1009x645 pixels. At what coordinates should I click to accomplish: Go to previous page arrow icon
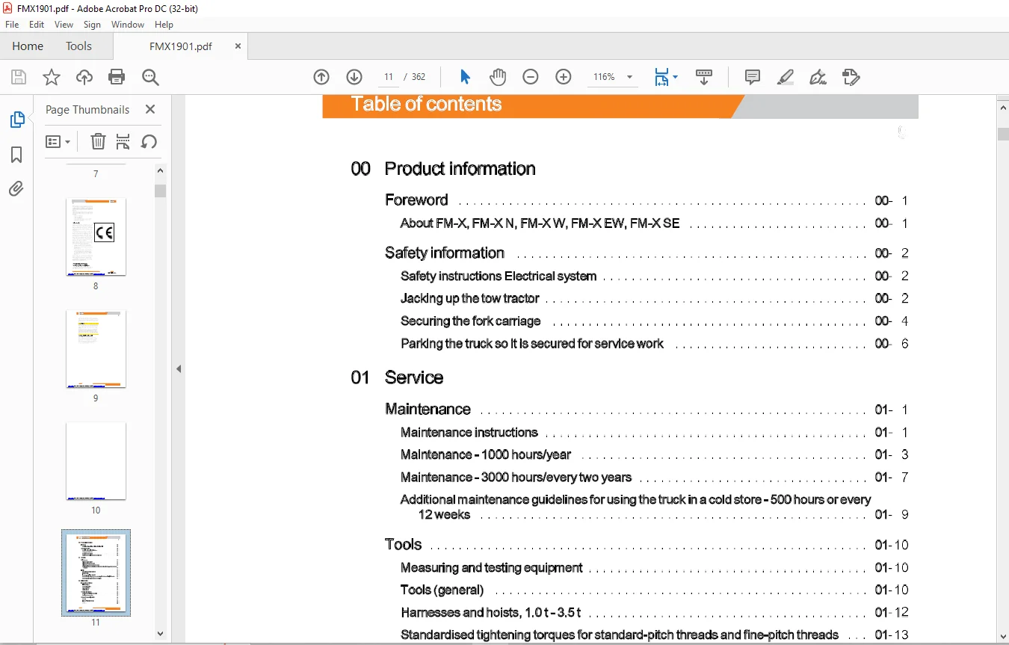pos(321,77)
